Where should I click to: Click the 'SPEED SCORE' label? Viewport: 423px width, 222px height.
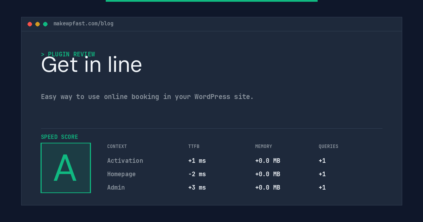tap(60, 137)
